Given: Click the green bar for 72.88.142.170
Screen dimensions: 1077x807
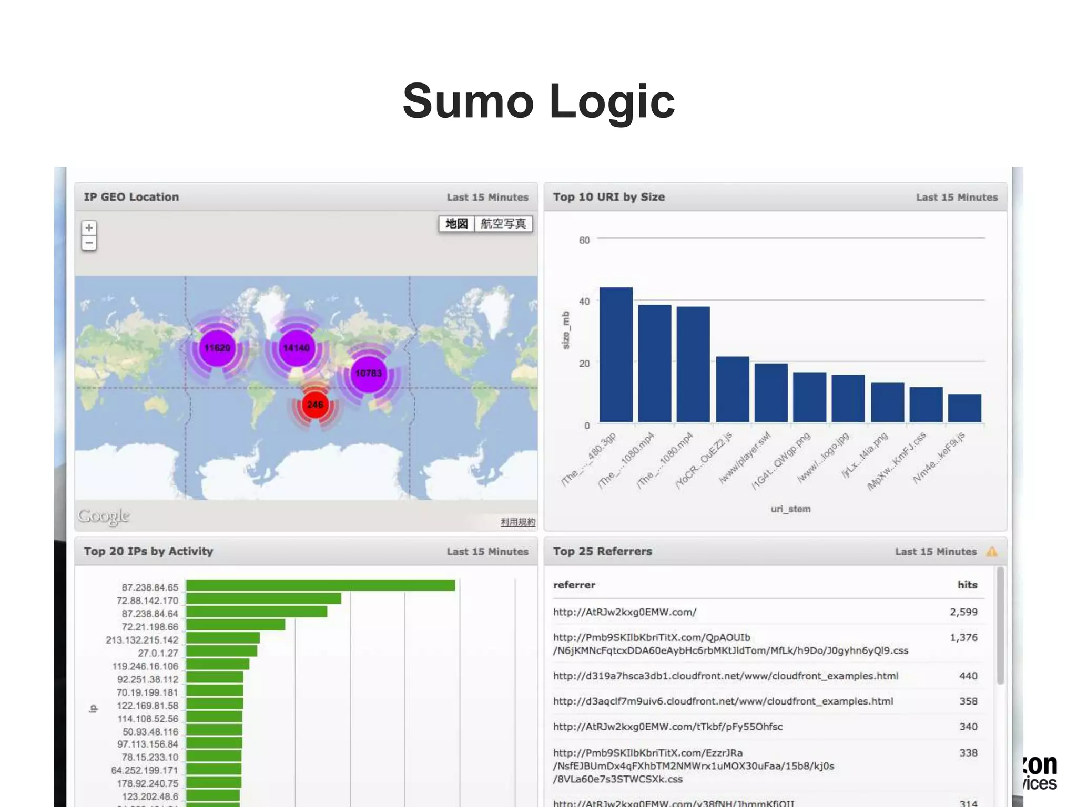Looking at the screenshot, I should point(264,598).
